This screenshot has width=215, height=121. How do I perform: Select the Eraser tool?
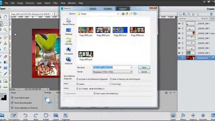coord(5,56)
